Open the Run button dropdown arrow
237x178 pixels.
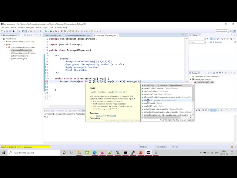click(48, 31)
